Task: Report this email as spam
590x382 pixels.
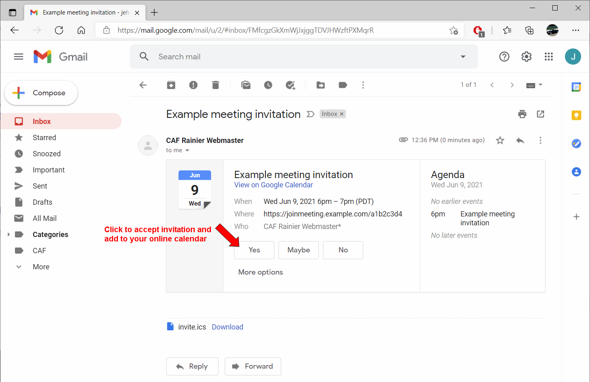Action: click(193, 85)
